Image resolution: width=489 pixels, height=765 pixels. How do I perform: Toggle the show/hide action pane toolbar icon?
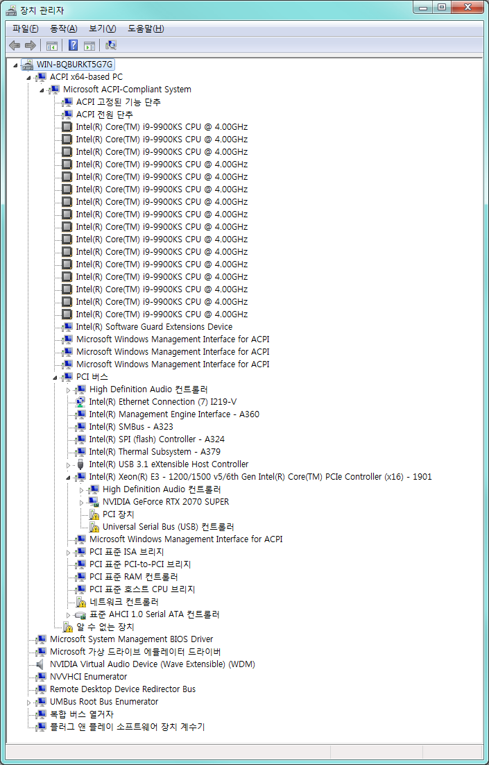click(x=89, y=46)
